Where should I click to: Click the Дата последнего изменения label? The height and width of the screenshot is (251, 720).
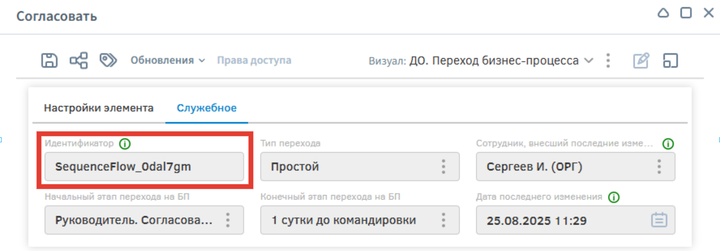(x=539, y=197)
